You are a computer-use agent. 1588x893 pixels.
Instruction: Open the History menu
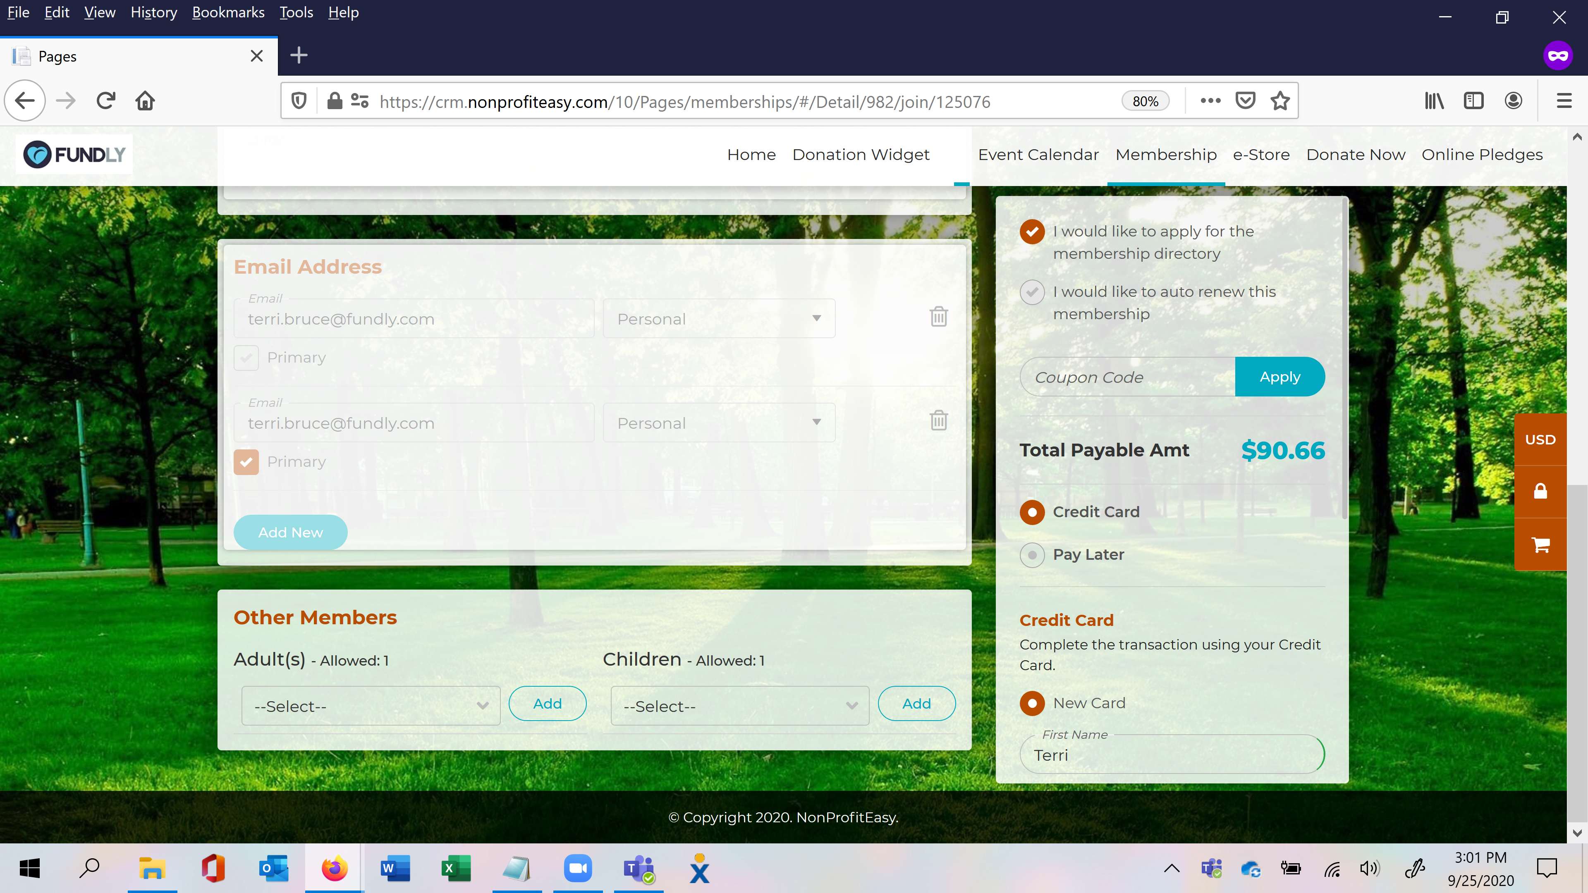153,12
